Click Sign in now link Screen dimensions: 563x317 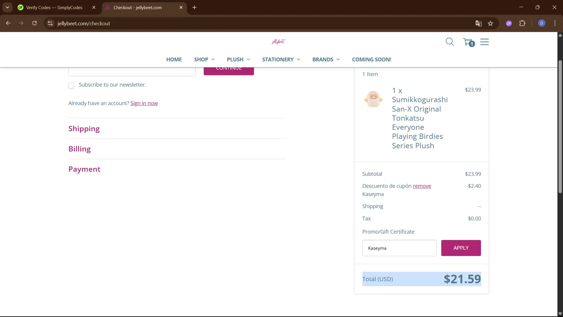pos(144,103)
